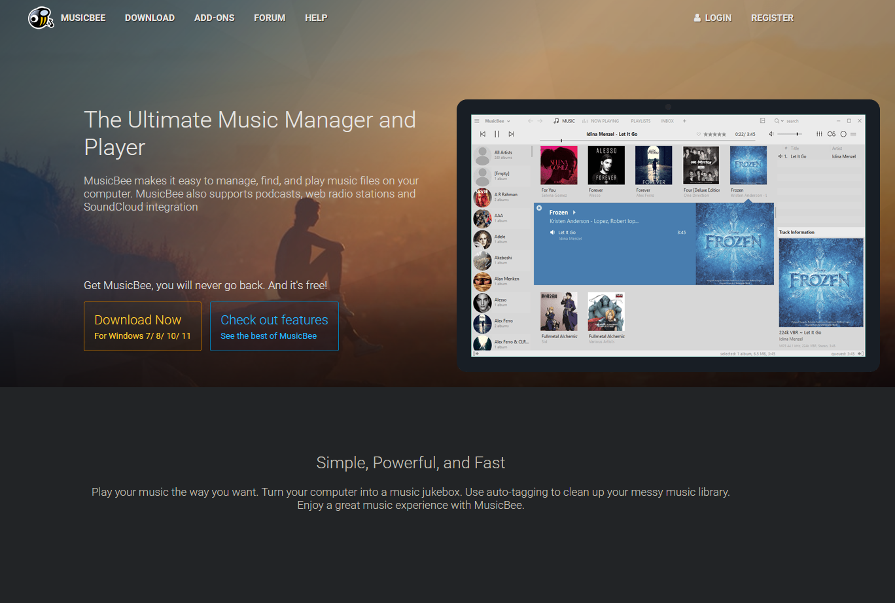895x603 pixels.
Task: Pause playback with the pause button
Action: point(497,134)
